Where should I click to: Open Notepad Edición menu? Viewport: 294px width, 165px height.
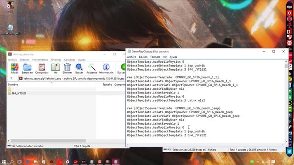pos(143,57)
